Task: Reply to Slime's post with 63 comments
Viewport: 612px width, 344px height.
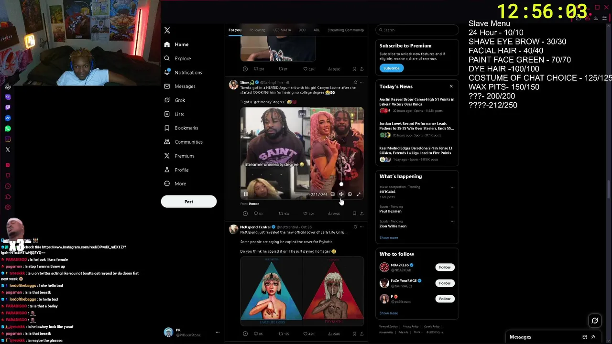Action: 258,214
